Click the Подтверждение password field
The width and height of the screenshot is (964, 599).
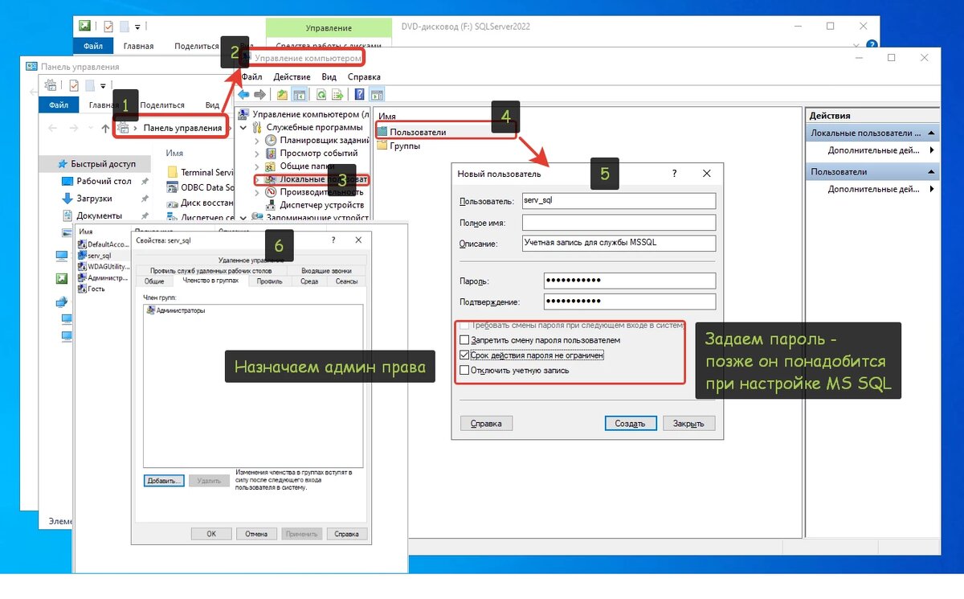coord(629,302)
